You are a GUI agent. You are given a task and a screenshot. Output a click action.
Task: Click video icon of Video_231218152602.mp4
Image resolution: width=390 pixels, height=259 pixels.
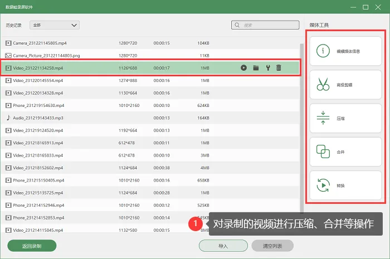pyautogui.click(x=8, y=168)
